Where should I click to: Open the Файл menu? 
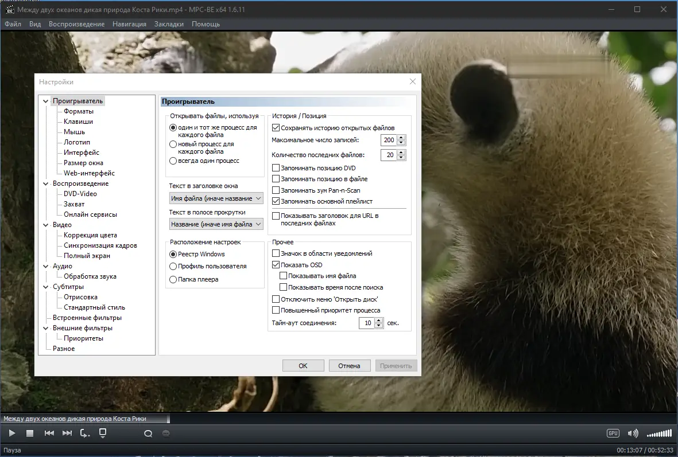coord(13,24)
